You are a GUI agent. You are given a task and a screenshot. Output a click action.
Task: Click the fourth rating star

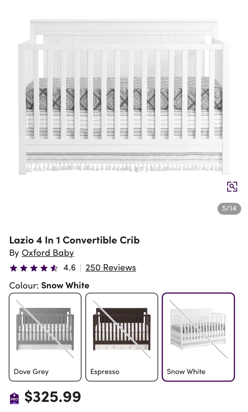tap(44, 268)
